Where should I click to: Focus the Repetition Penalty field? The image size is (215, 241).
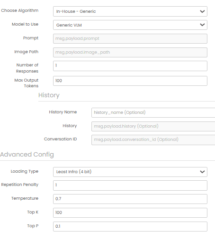point(130,185)
